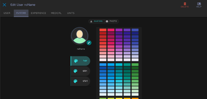
Task: Pick the light green swatch at very bottom
Action: click(103, 98)
